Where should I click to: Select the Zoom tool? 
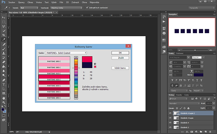(x=4, y=102)
